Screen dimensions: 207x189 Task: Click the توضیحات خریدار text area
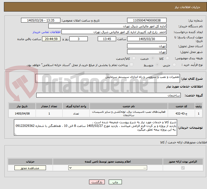click(x=95, y=127)
